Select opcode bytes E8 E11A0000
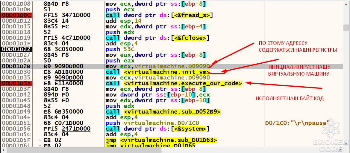350x153 pixels. [x=64, y=83]
